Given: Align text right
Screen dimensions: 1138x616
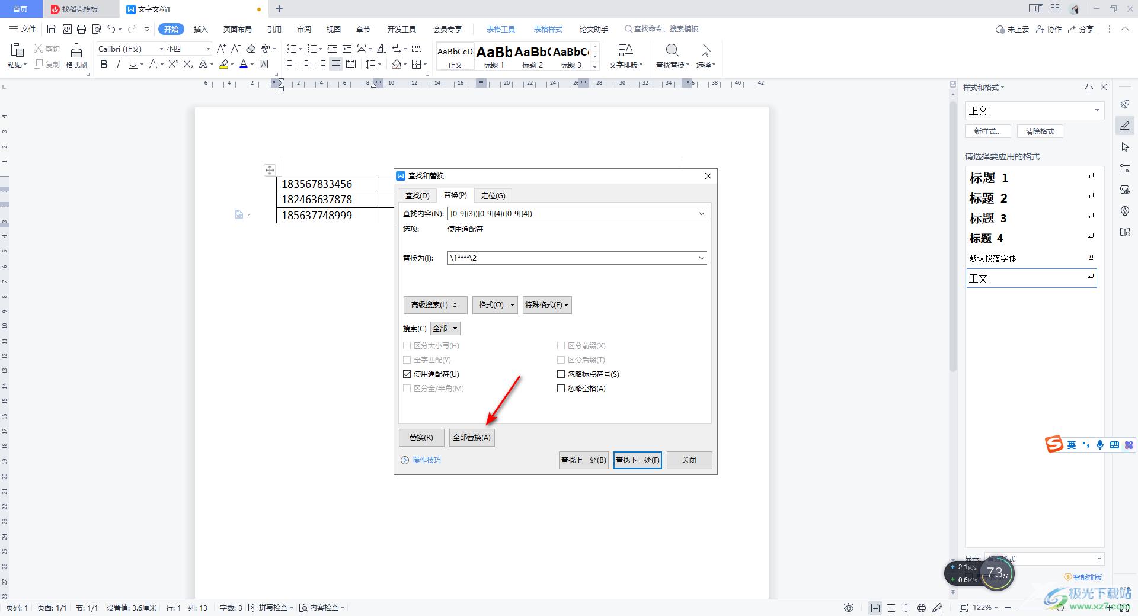Looking at the screenshot, I should tap(321, 64).
